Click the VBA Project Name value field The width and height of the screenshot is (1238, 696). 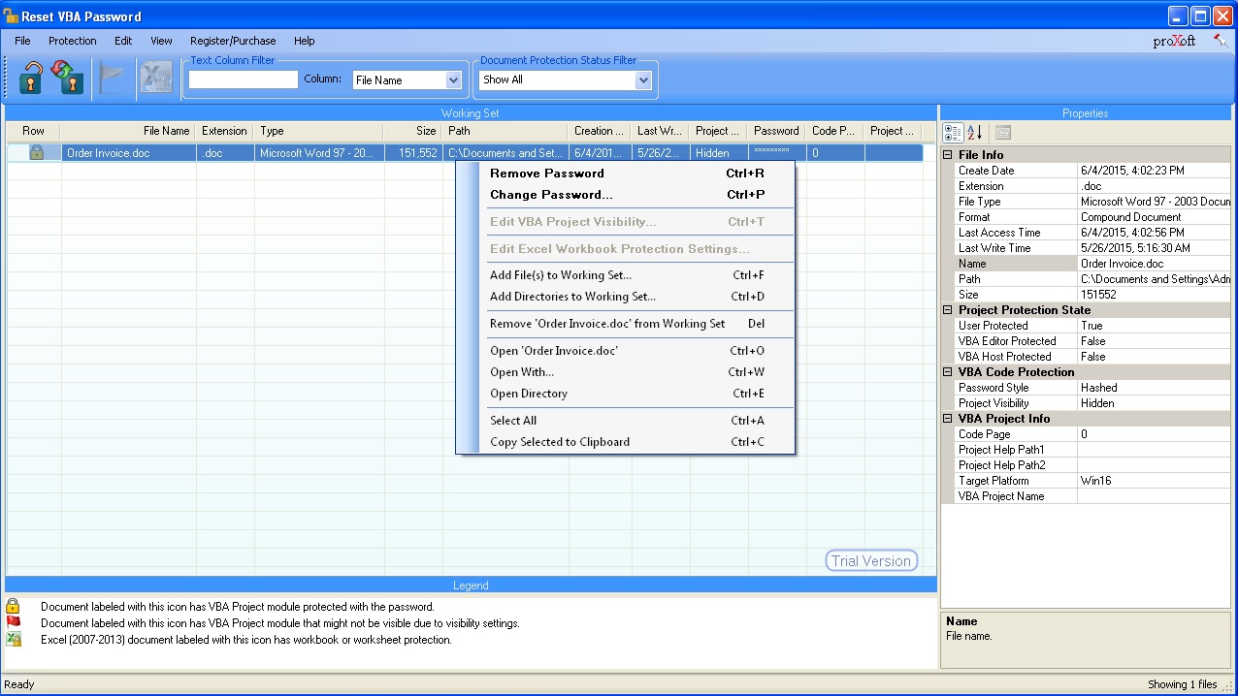1154,496
